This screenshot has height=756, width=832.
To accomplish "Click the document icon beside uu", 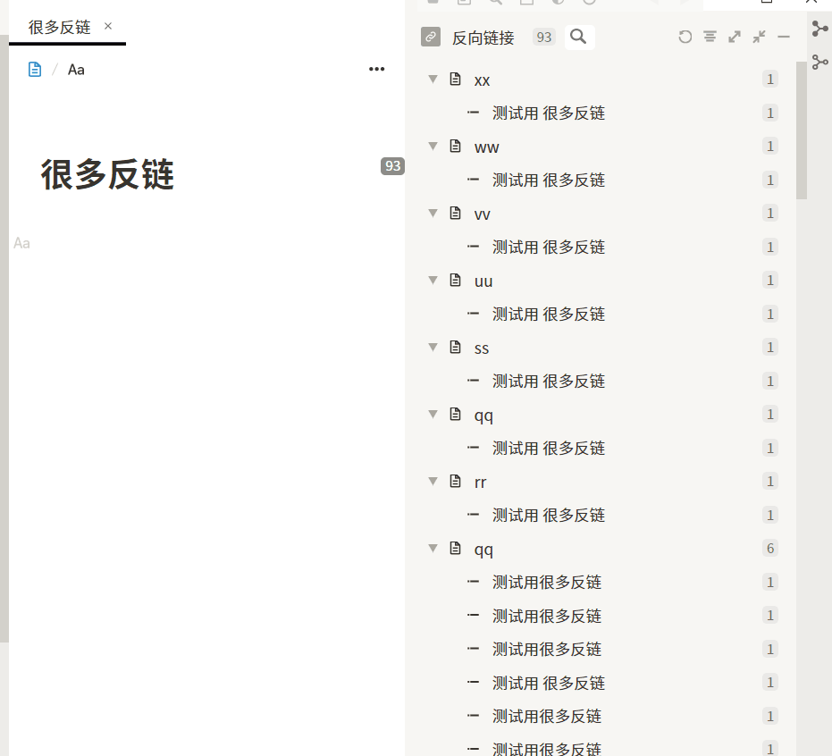I will point(455,280).
